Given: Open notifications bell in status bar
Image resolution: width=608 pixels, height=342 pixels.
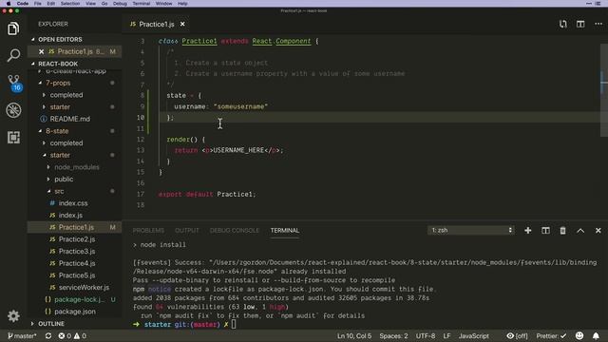Looking at the screenshot, I should pos(596,335).
